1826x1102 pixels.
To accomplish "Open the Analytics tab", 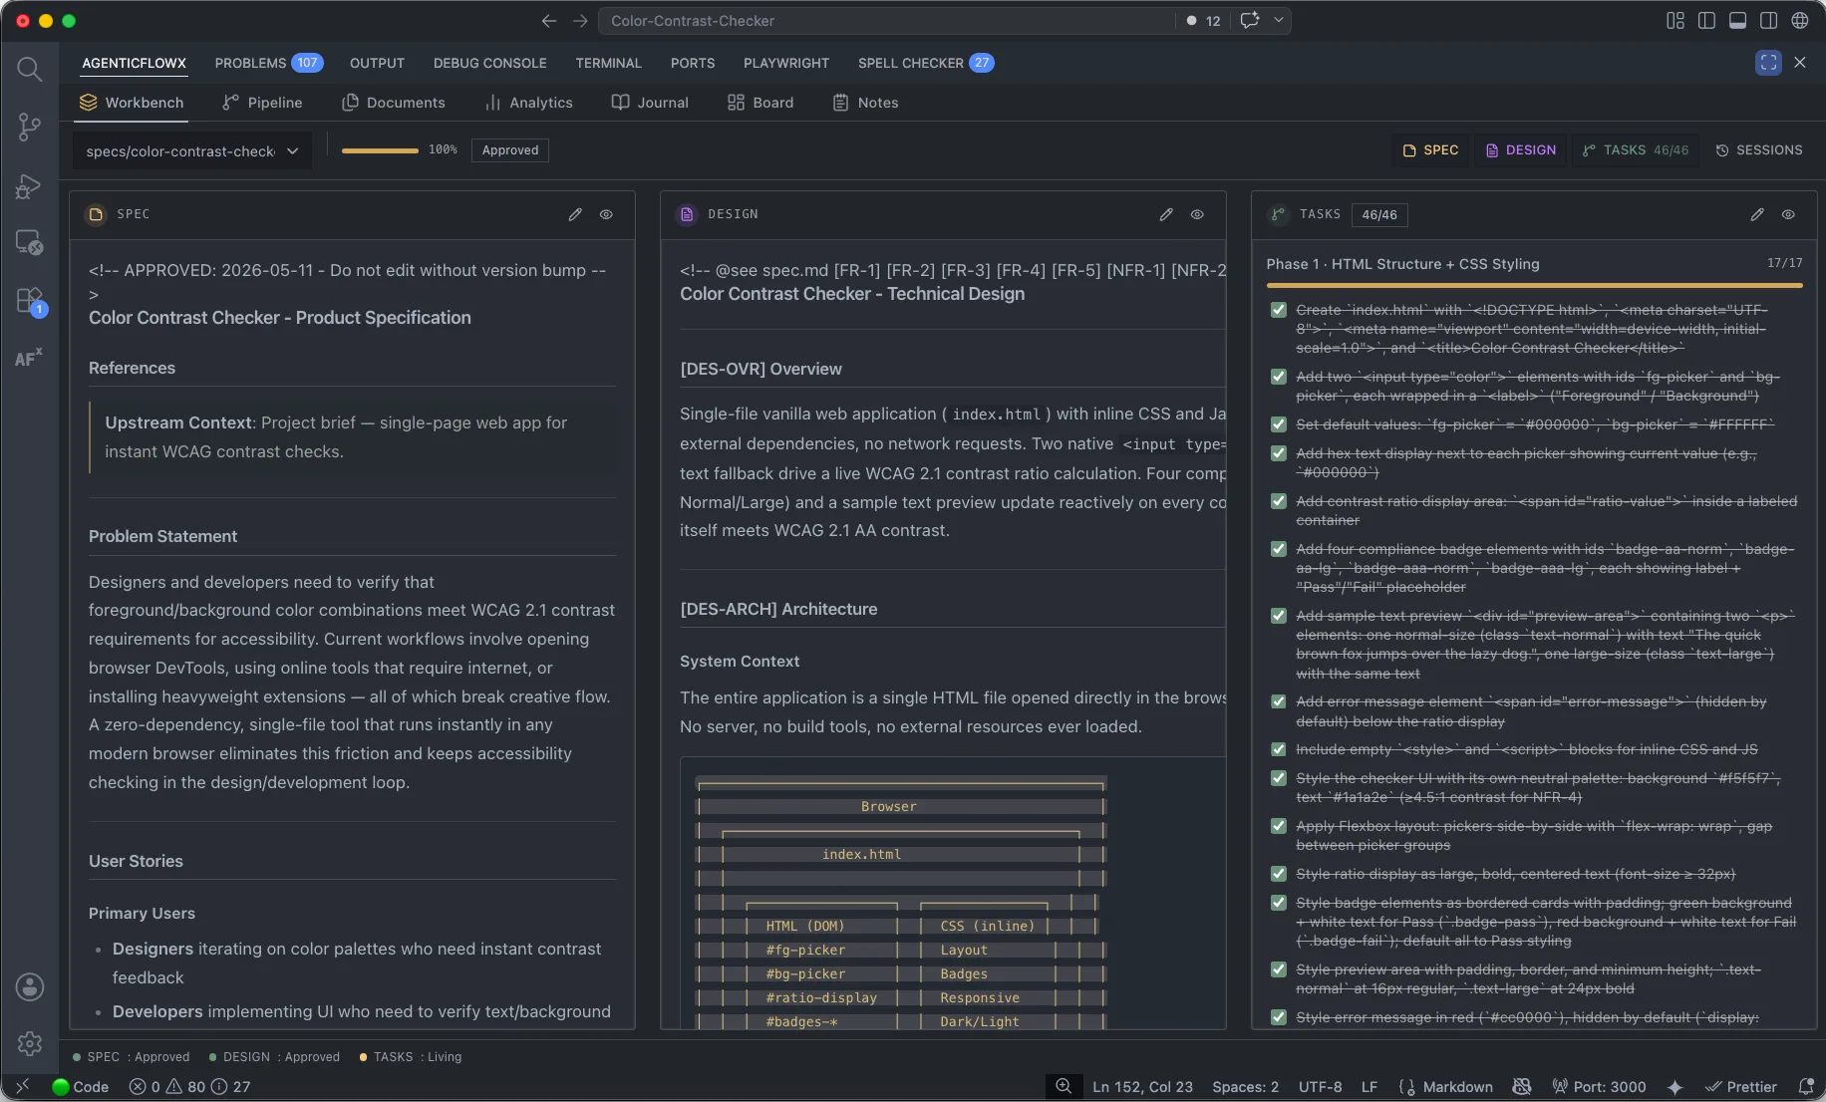I will [529, 103].
